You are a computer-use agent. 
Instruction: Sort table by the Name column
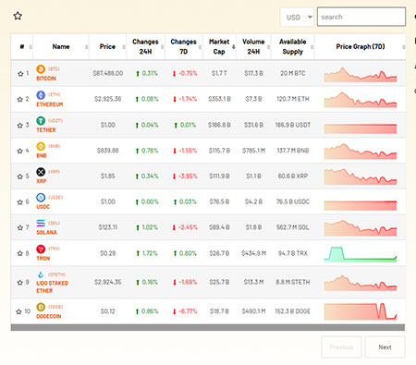coord(61,46)
